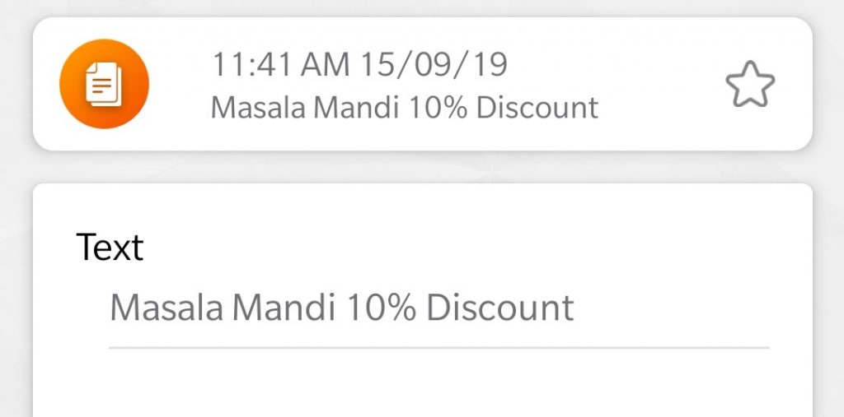Click the orange document icon
The width and height of the screenshot is (844, 417).
(x=105, y=85)
